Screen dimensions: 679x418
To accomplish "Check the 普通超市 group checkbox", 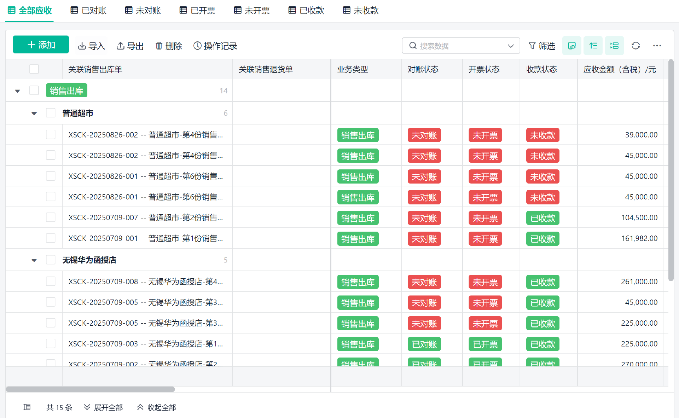I will point(51,113).
